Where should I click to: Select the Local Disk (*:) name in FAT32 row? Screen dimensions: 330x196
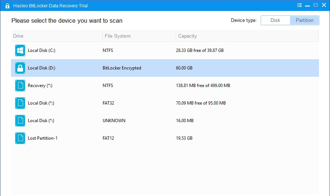click(x=41, y=103)
